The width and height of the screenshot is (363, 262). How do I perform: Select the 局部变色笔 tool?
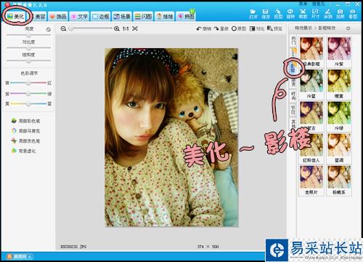point(25,141)
